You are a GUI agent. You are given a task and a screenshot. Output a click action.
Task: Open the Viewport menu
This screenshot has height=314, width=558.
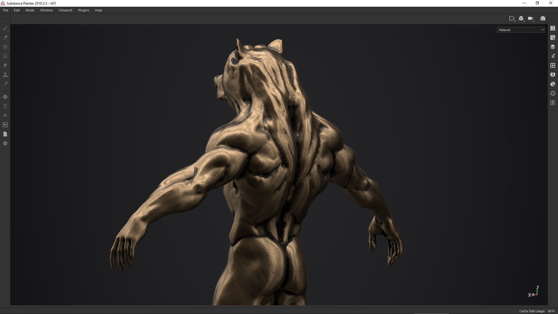[65, 10]
